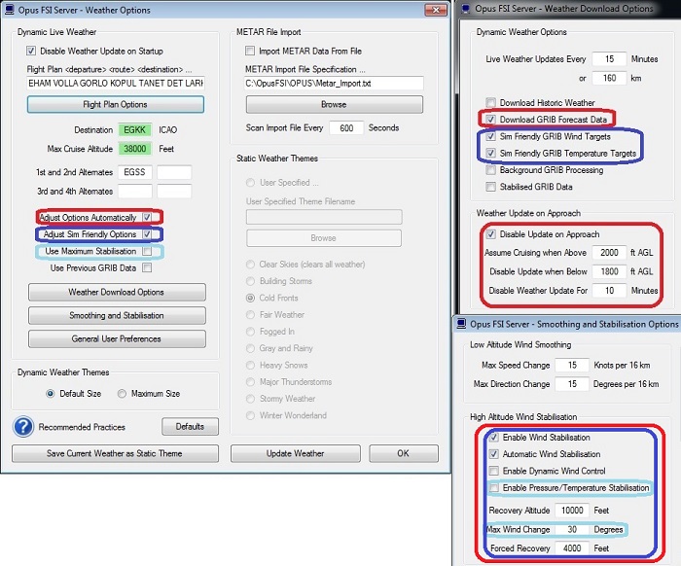Choose Fair Weather static theme

pos(251,315)
